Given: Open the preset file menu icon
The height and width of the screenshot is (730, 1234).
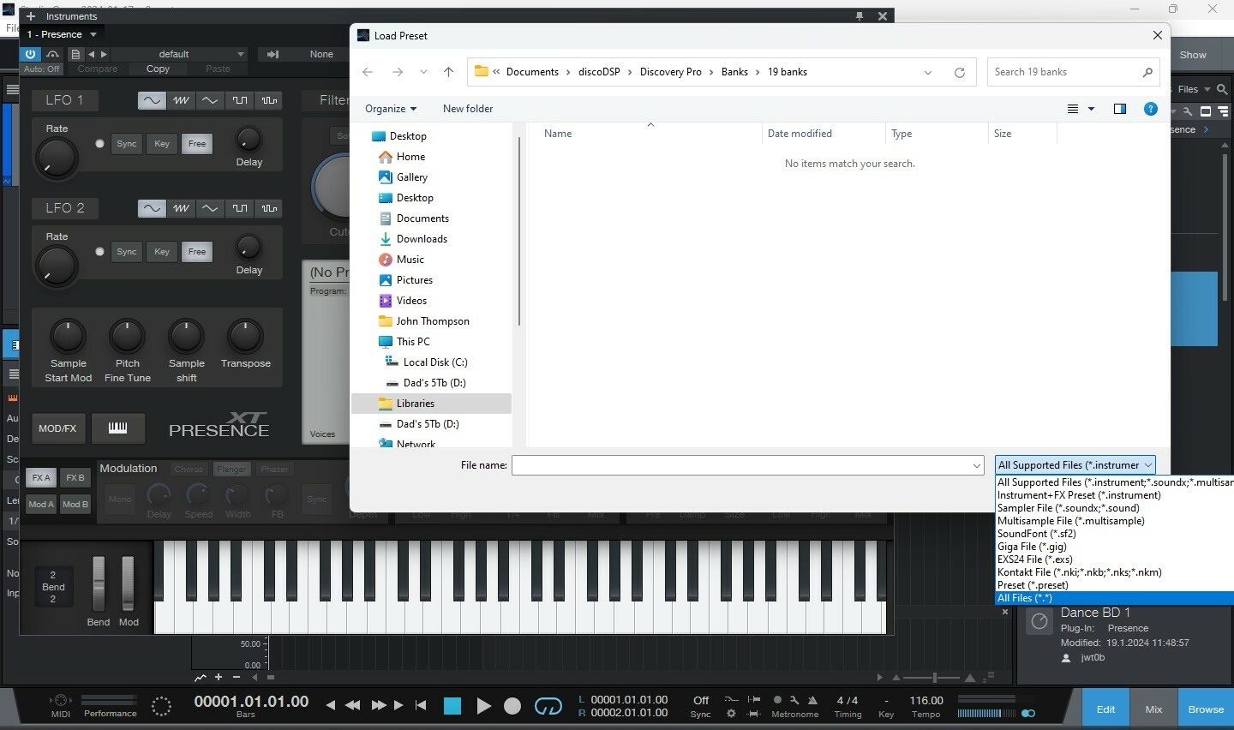Looking at the screenshot, I should (75, 54).
